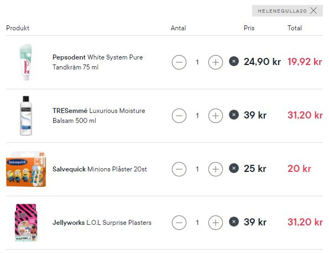The width and height of the screenshot is (329, 253).
Task: Remove Jellyworks L.O.L Surprise Plasters item
Action: click(234, 222)
